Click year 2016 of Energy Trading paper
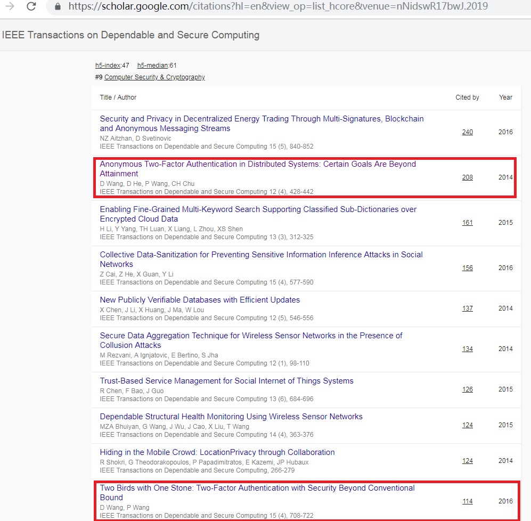The image size is (531, 521). pos(505,132)
